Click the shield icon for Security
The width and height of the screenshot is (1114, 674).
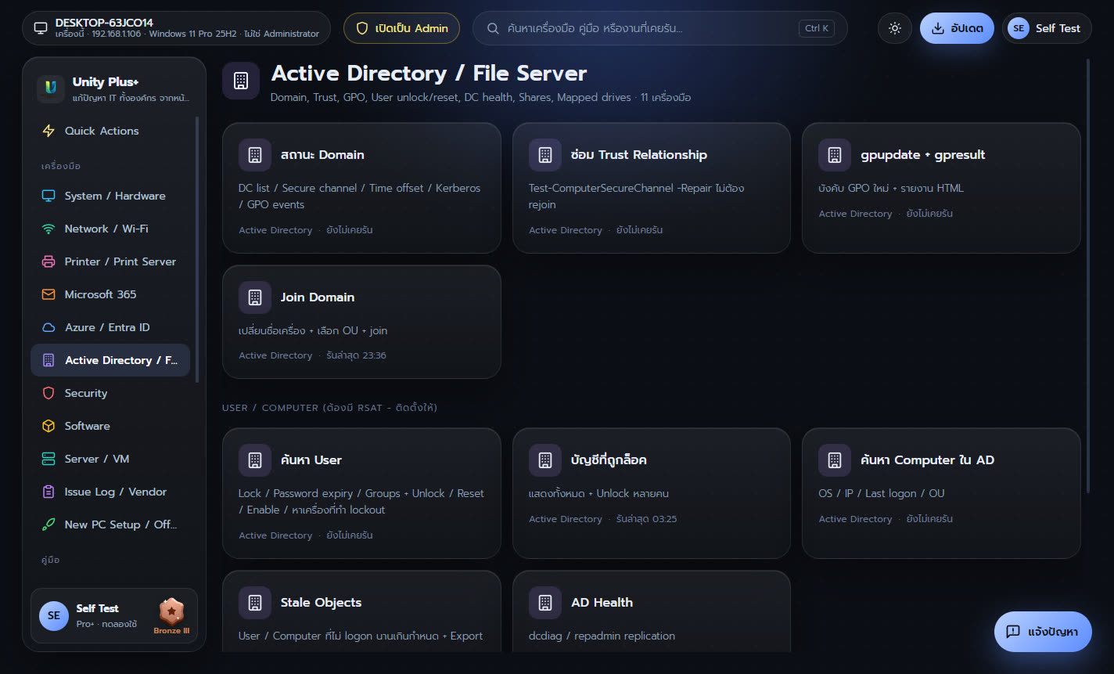[x=49, y=393]
